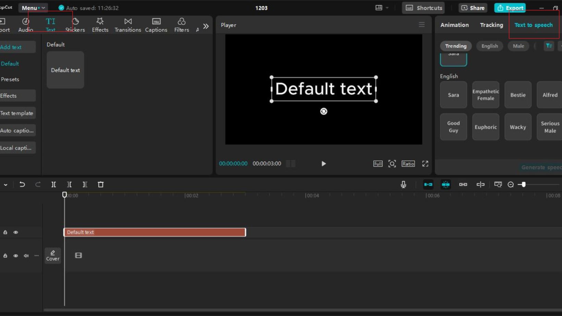Viewport: 562px width, 316px height.
Task: Switch to the Text to speech tab
Action: pyautogui.click(x=534, y=25)
